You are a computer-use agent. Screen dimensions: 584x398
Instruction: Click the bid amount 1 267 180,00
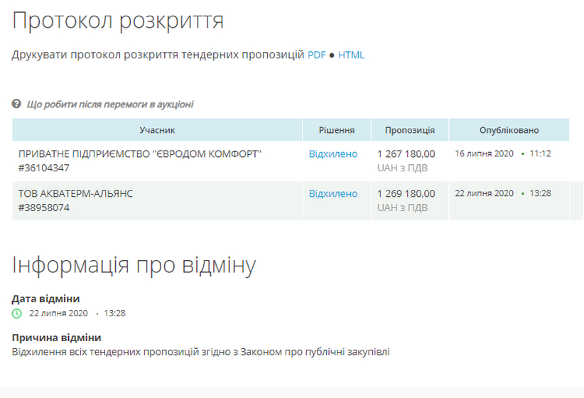click(x=406, y=154)
